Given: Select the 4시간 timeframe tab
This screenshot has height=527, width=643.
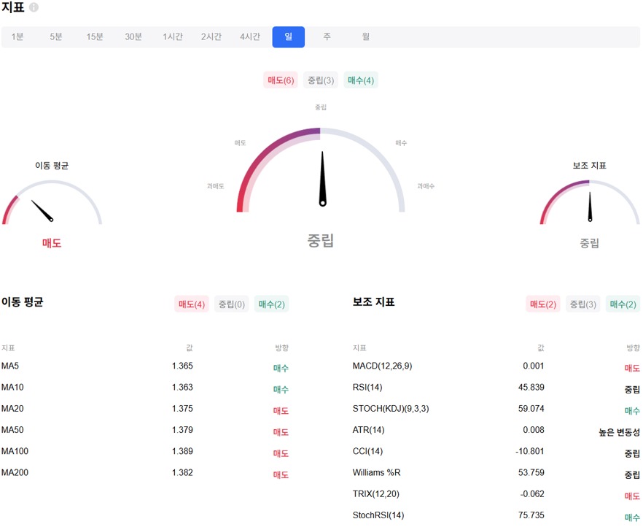Looking at the screenshot, I should pyautogui.click(x=249, y=36).
